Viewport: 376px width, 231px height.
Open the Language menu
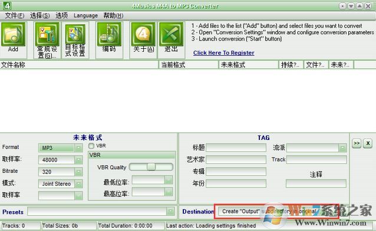(x=85, y=15)
